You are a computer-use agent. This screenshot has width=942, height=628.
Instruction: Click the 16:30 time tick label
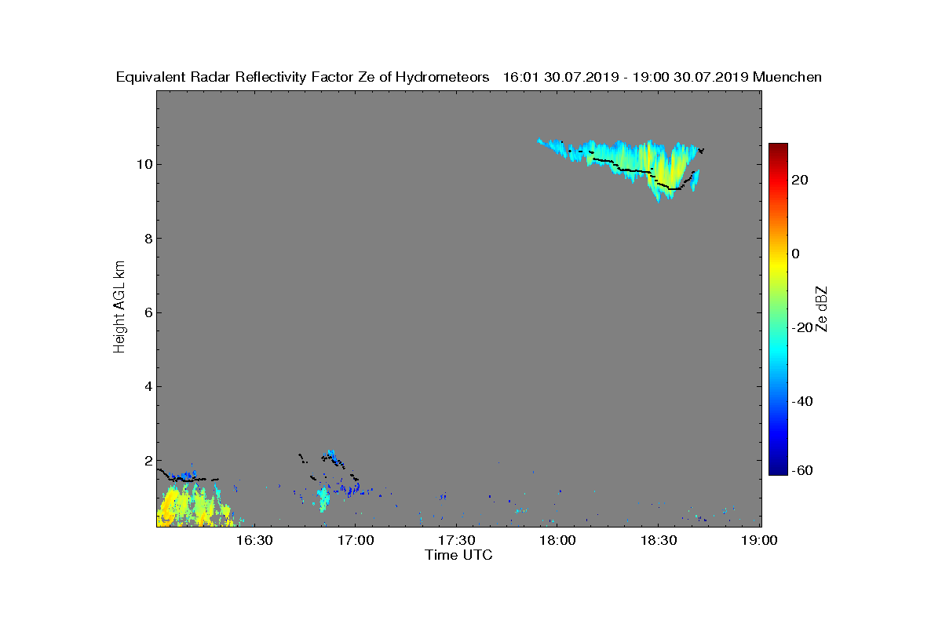[x=254, y=540]
